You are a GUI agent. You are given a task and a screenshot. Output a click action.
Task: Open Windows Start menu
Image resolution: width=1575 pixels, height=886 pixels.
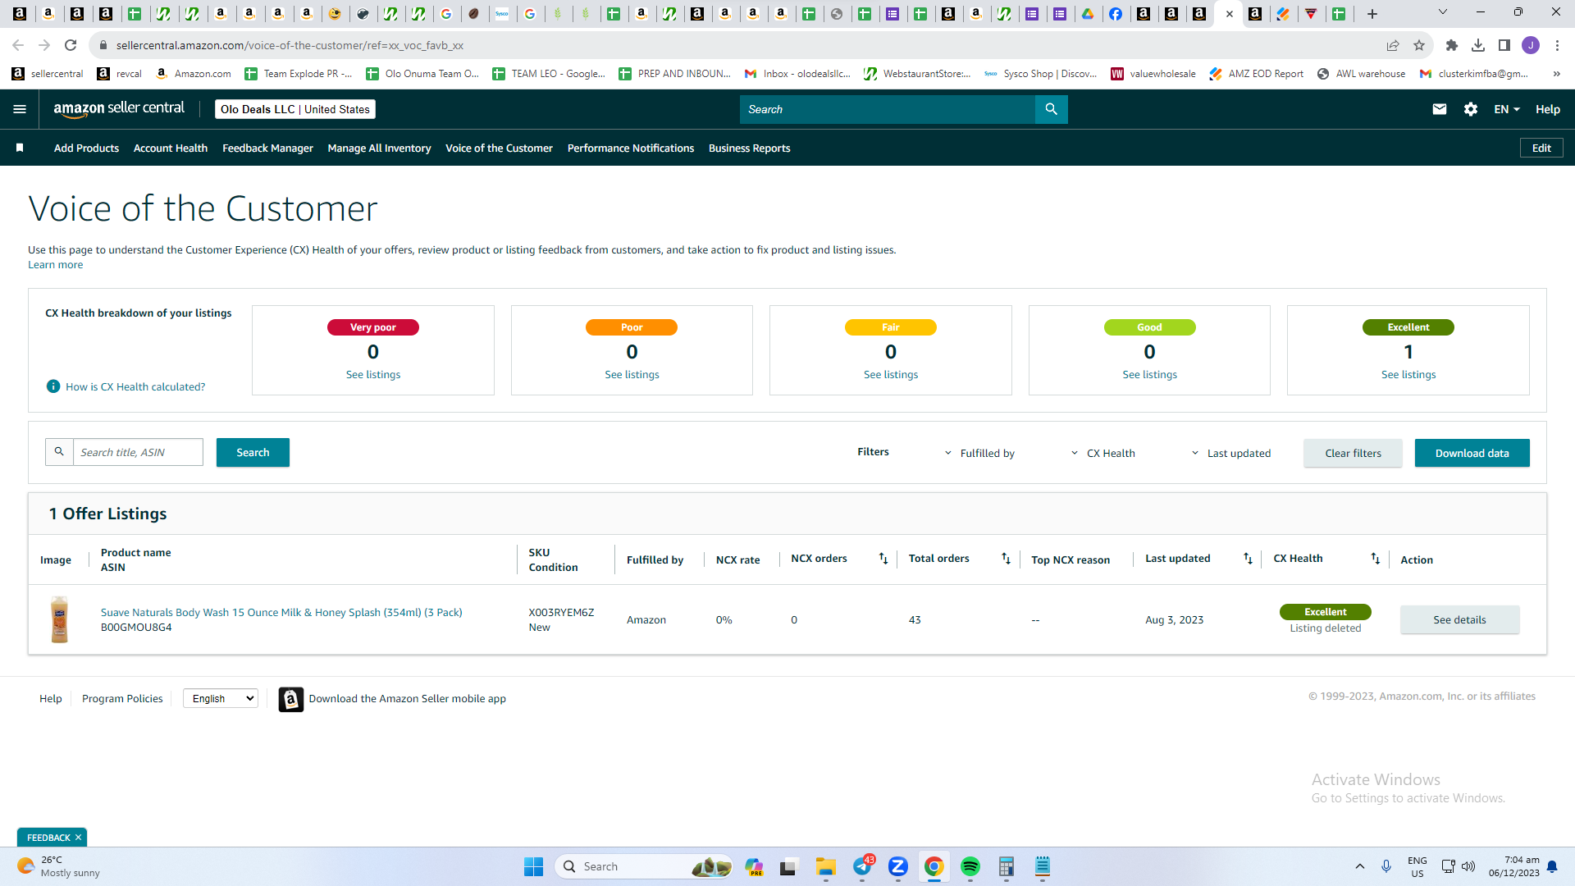(533, 866)
